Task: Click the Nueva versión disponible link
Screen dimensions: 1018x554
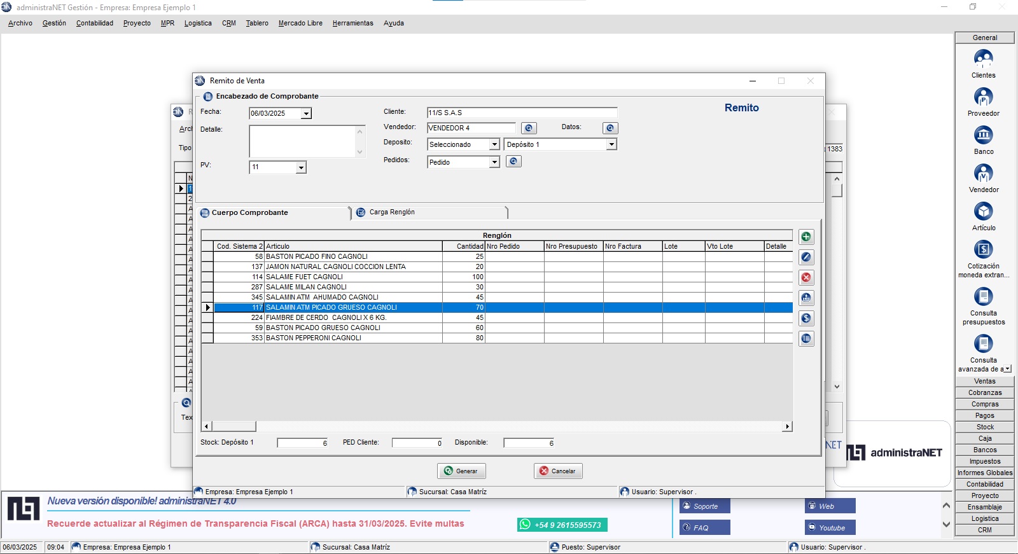Action: click(x=142, y=501)
